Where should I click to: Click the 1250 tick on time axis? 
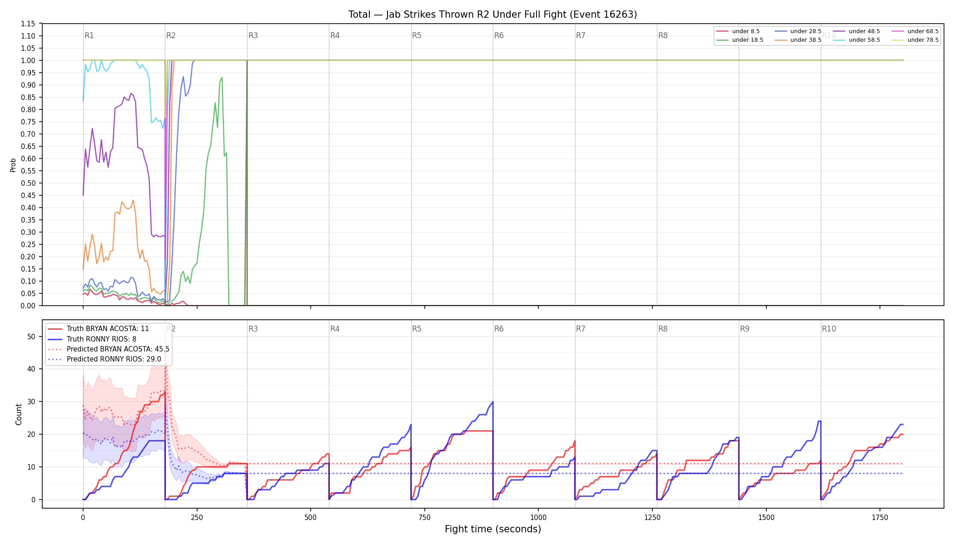coord(652,517)
